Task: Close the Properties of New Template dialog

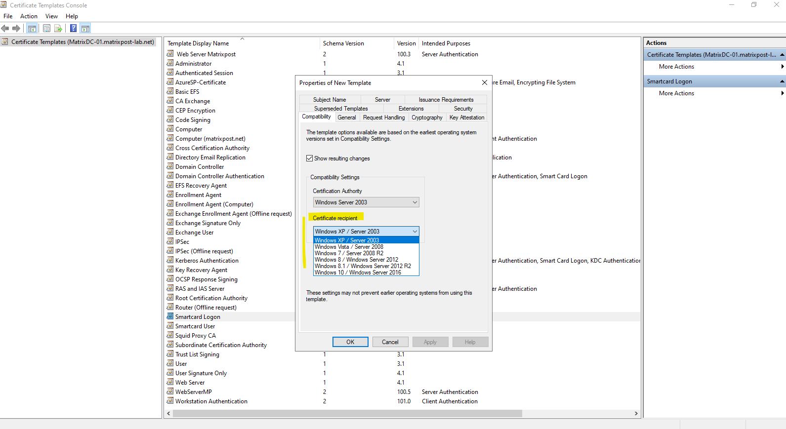Action: 485,82
